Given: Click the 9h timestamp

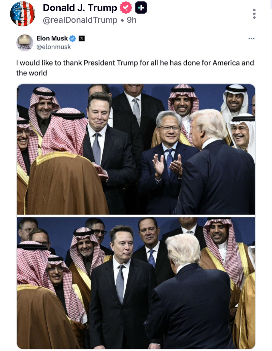Looking at the screenshot, I should (x=131, y=20).
